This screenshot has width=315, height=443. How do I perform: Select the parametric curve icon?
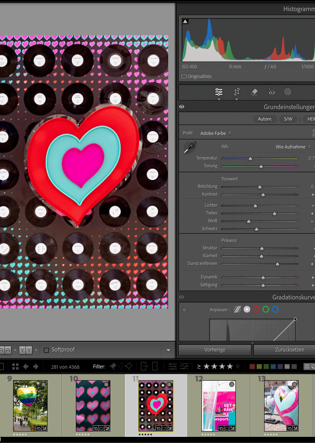click(237, 310)
